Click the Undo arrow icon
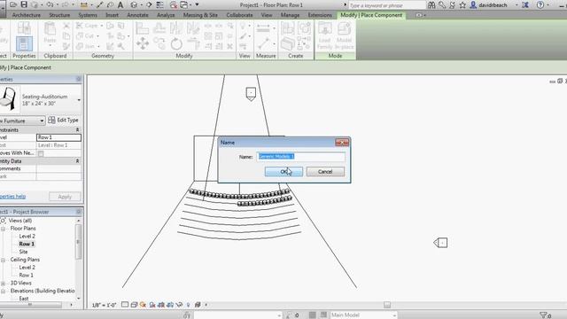This screenshot has height=319, width=567. 50,4
